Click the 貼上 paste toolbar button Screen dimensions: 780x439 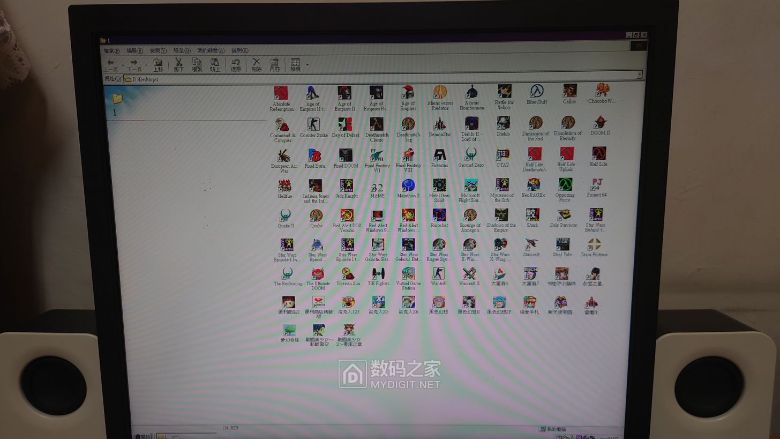pyautogui.click(x=215, y=65)
